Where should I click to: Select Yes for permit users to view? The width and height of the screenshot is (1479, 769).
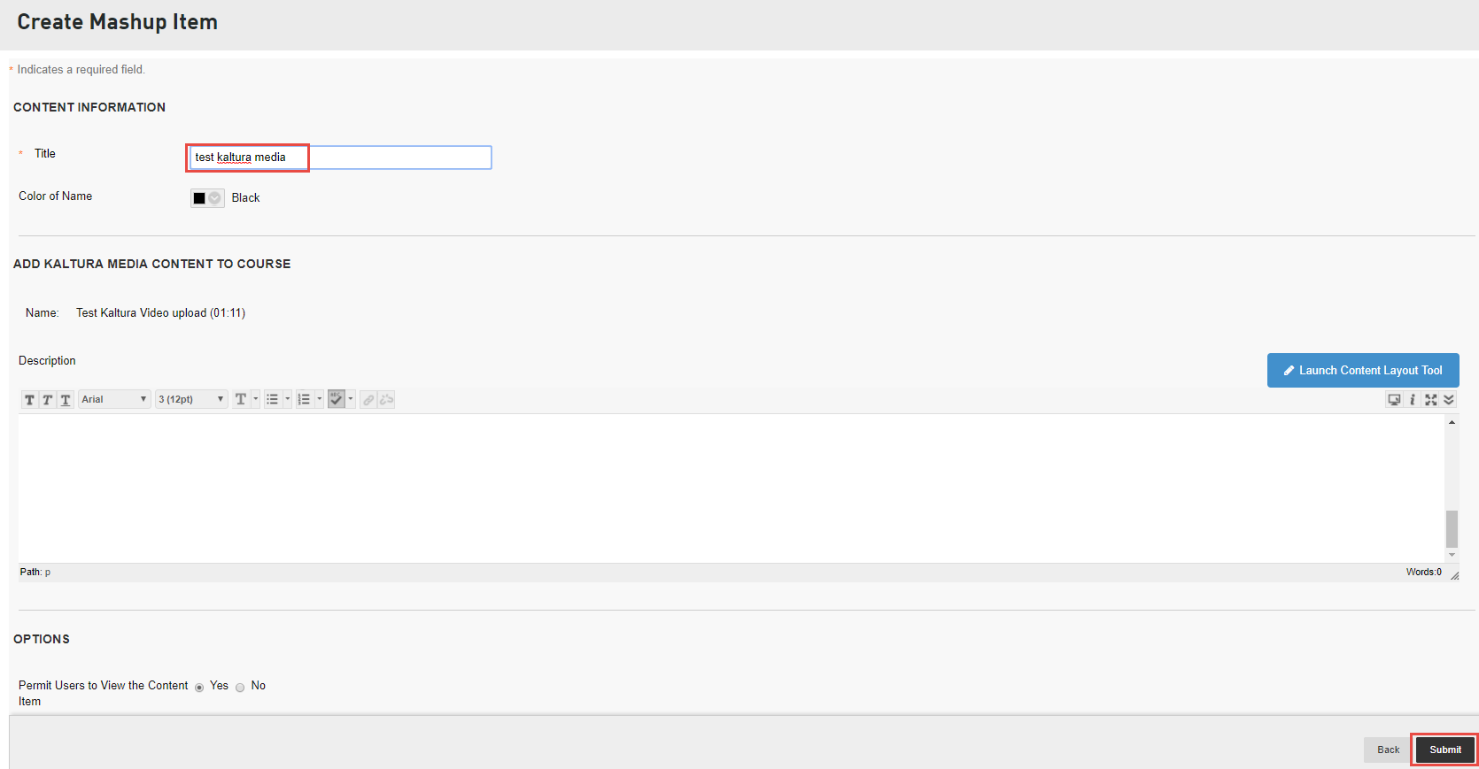[199, 688]
